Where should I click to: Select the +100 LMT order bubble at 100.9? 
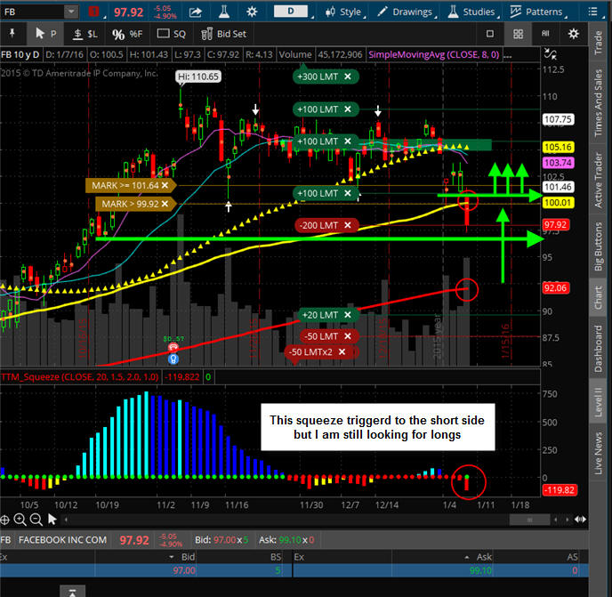point(326,193)
